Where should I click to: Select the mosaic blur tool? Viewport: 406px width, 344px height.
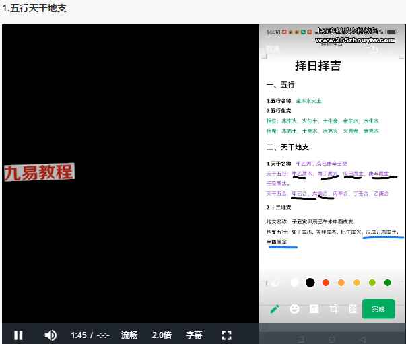353,309
